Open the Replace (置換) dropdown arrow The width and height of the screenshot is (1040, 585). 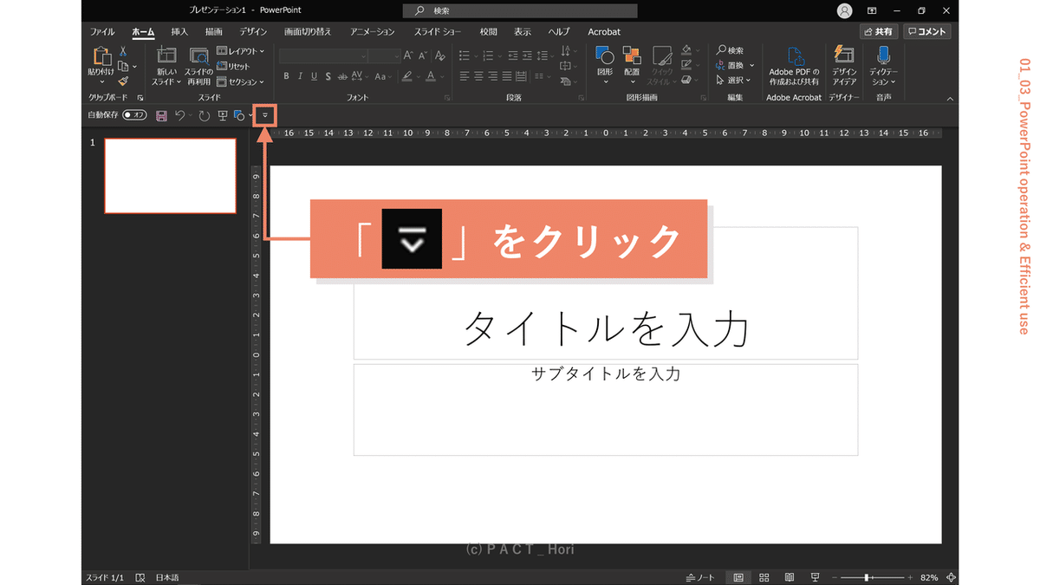click(x=751, y=65)
